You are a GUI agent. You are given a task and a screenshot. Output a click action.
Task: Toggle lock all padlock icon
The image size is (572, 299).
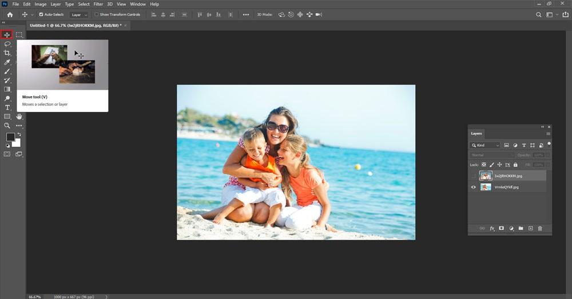pos(515,165)
